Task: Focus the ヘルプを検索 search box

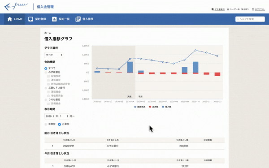Action: click(x=250, y=19)
